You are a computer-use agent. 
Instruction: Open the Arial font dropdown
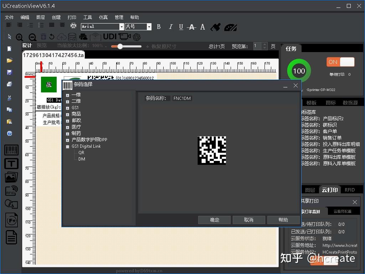121,27
